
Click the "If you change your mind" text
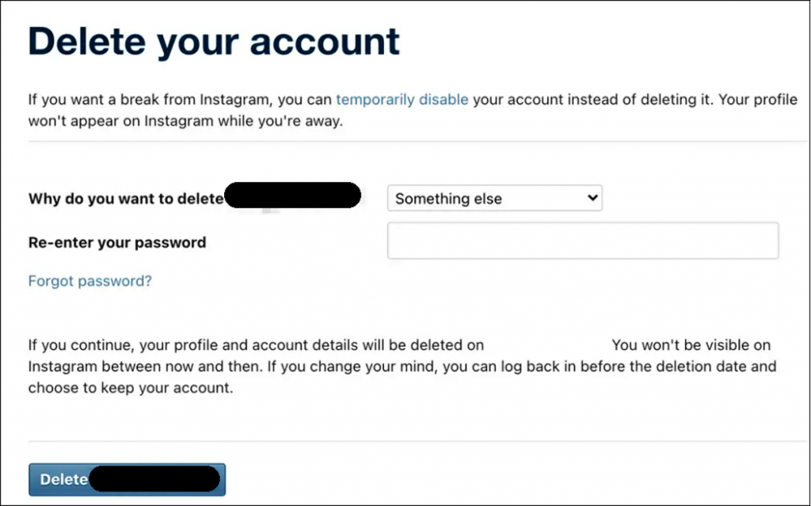pos(341,367)
